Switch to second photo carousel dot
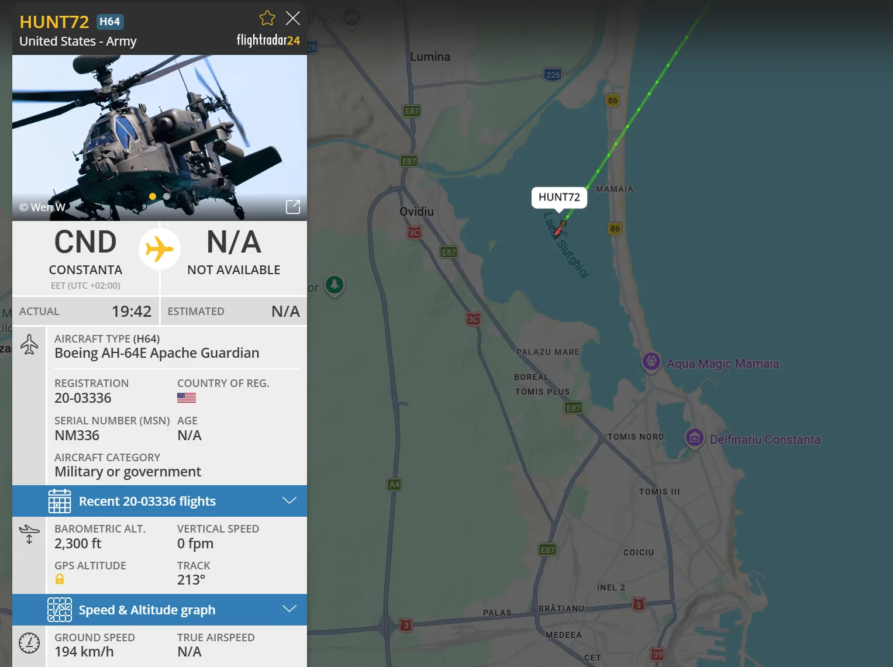This screenshot has height=667, width=893. (x=167, y=196)
